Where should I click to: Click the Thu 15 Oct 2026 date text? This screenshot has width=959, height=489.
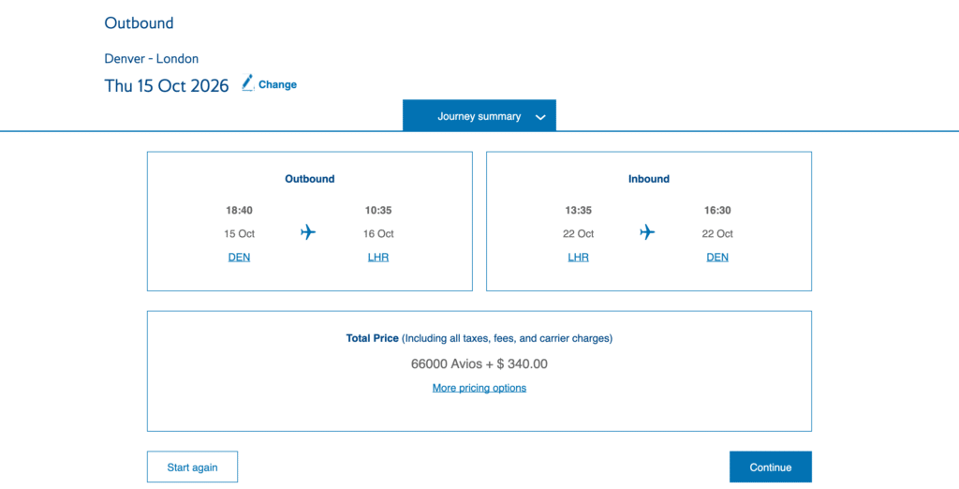[x=167, y=85]
